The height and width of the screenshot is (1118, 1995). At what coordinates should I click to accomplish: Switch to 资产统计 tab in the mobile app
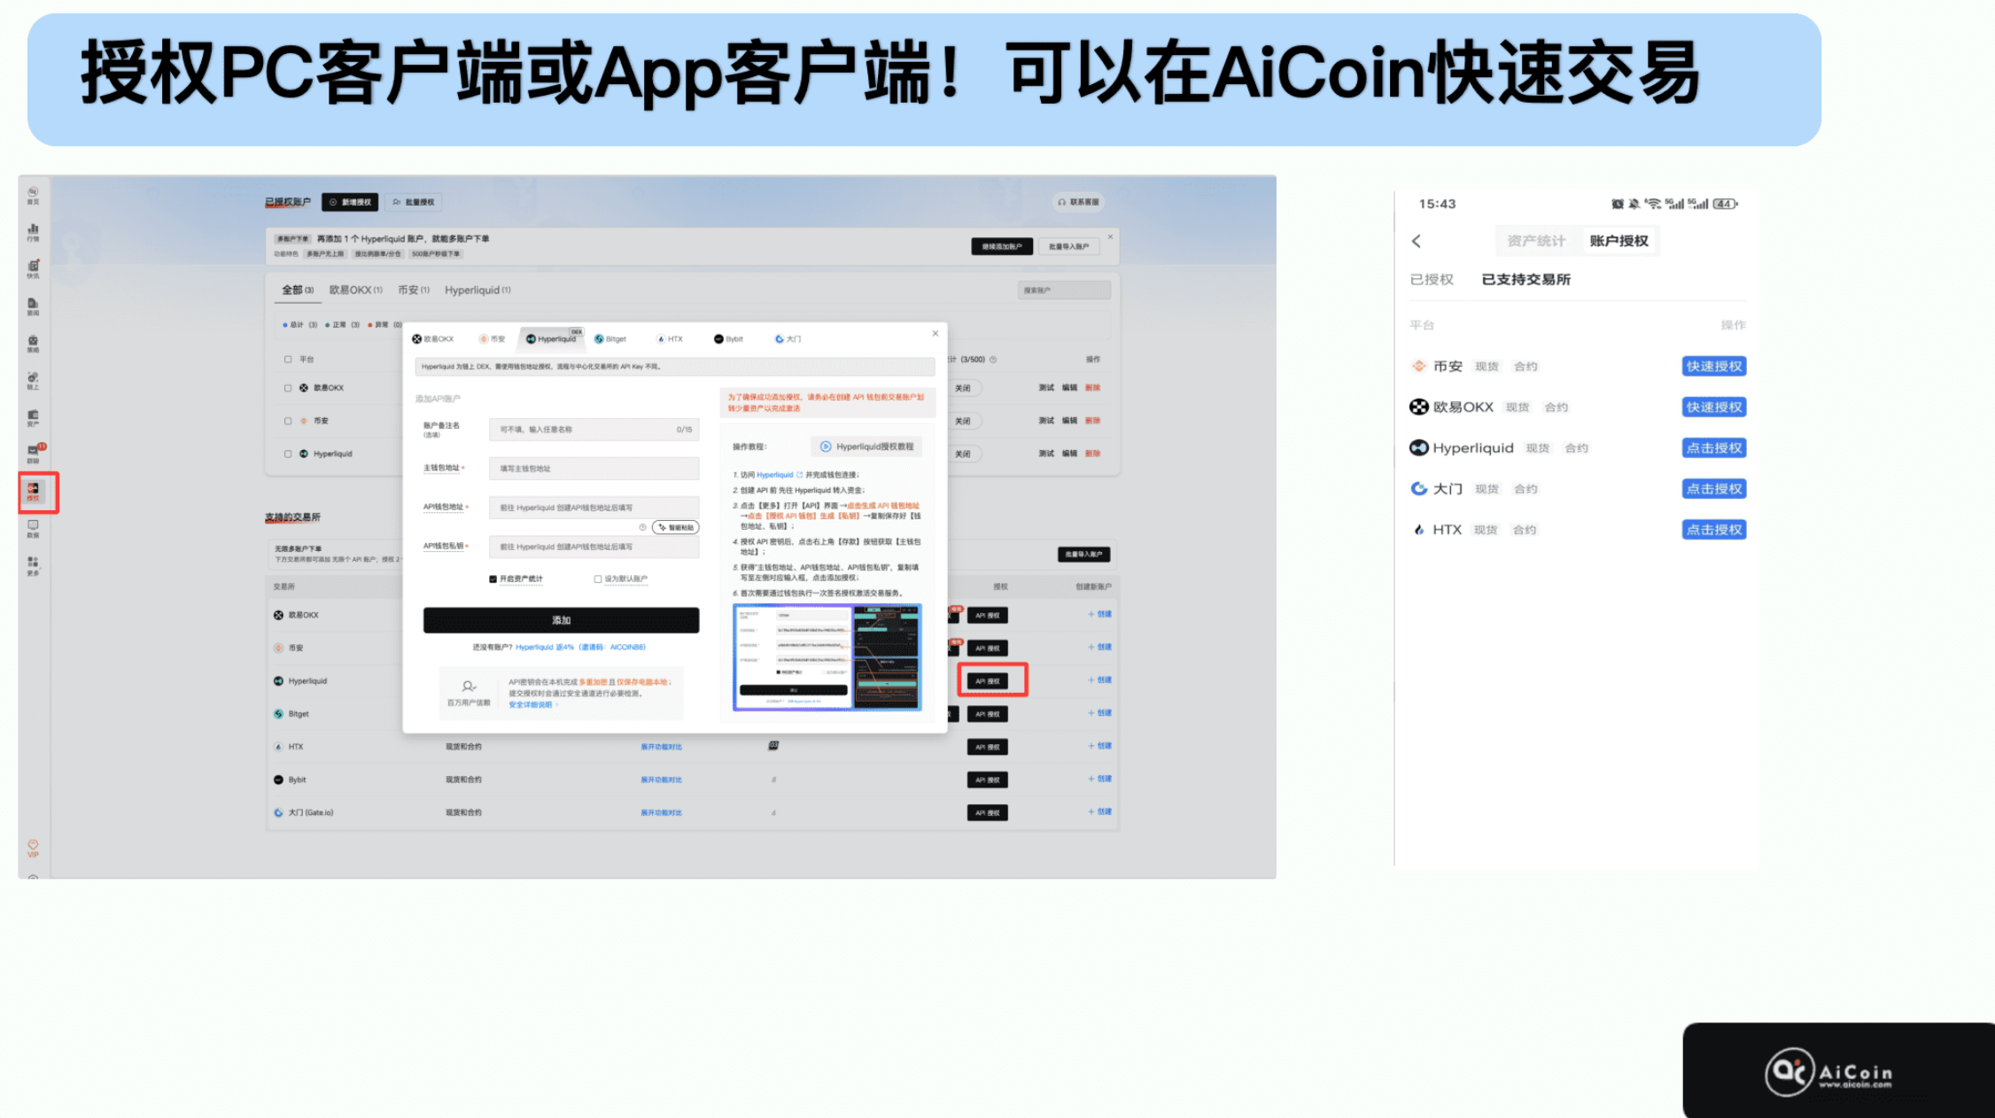pyautogui.click(x=1536, y=241)
